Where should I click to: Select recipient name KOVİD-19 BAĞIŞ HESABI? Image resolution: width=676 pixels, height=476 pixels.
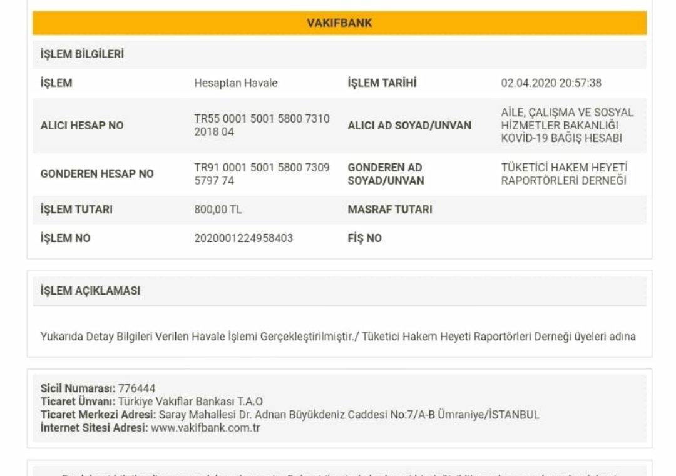tap(561, 138)
